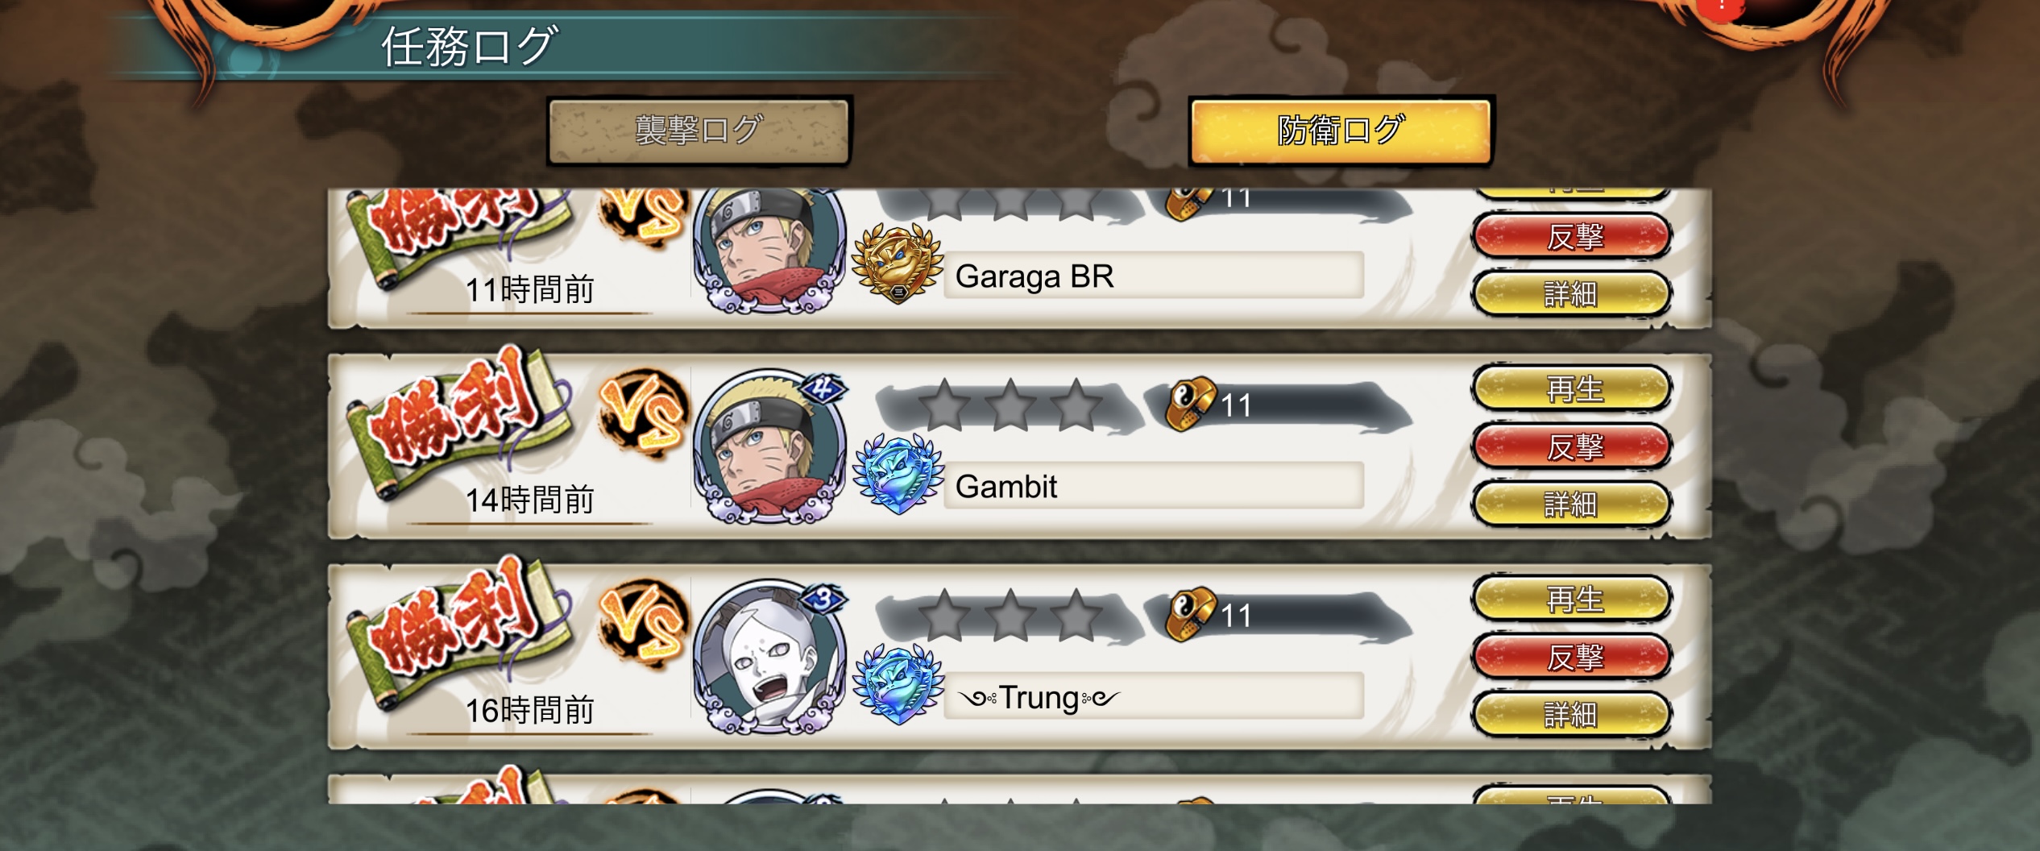Tap the gold rank emblem by Garaga BR
Image resolution: width=2040 pixels, height=851 pixels.
898,264
